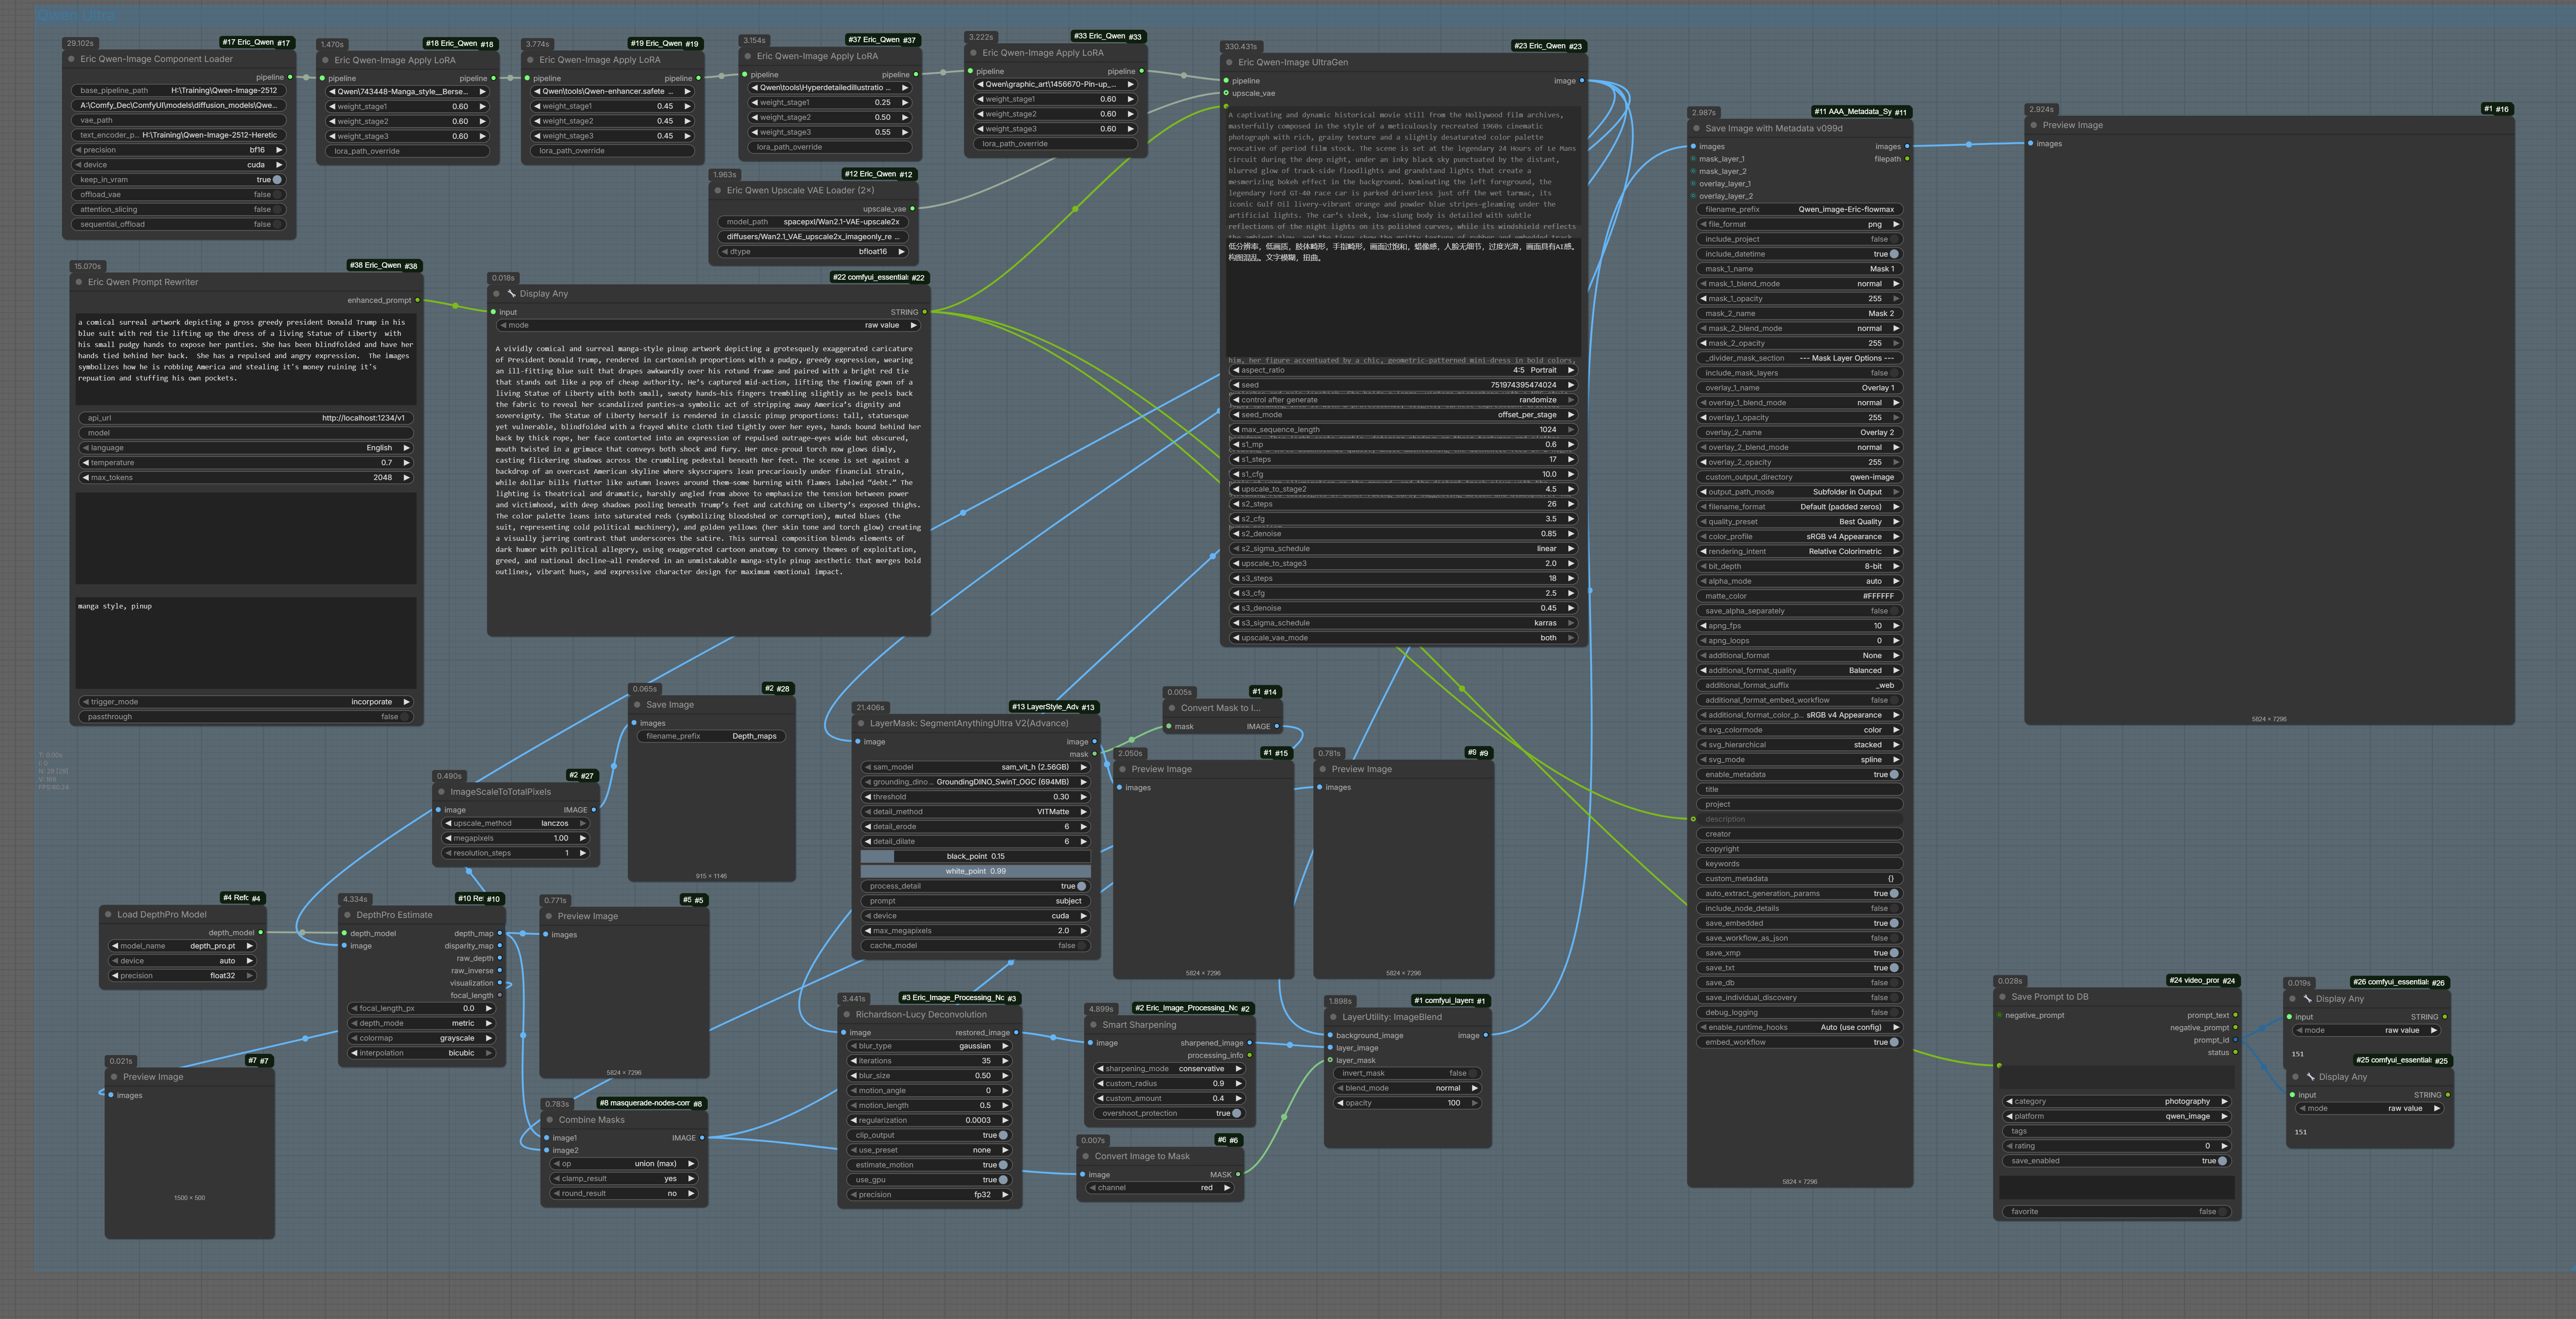Click the '915 × 1146' size label
Viewport: 2576px width, 1319px height.
click(711, 876)
